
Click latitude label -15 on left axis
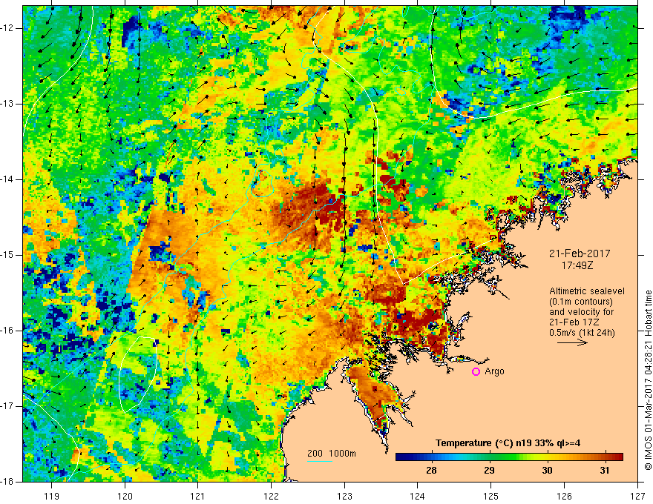(8, 255)
